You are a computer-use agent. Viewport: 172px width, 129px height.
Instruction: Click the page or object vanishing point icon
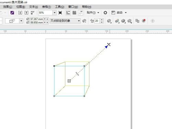point(84,21)
